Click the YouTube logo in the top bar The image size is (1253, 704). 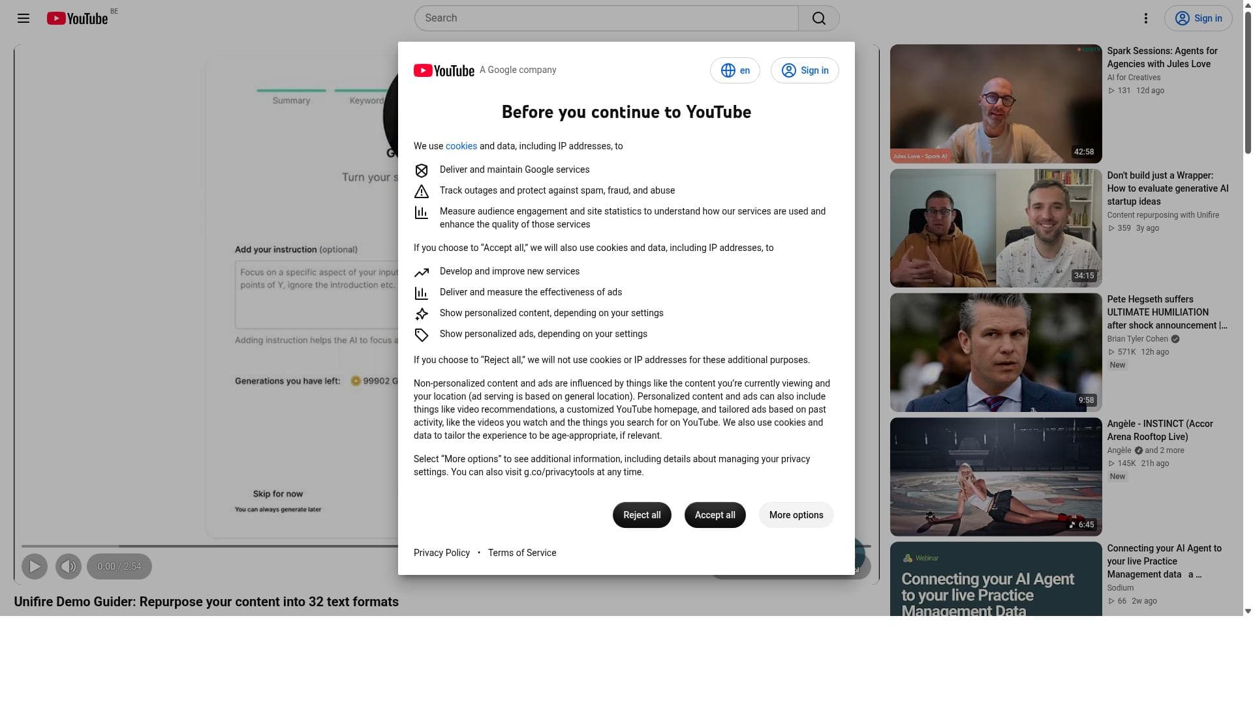tap(77, 18)
